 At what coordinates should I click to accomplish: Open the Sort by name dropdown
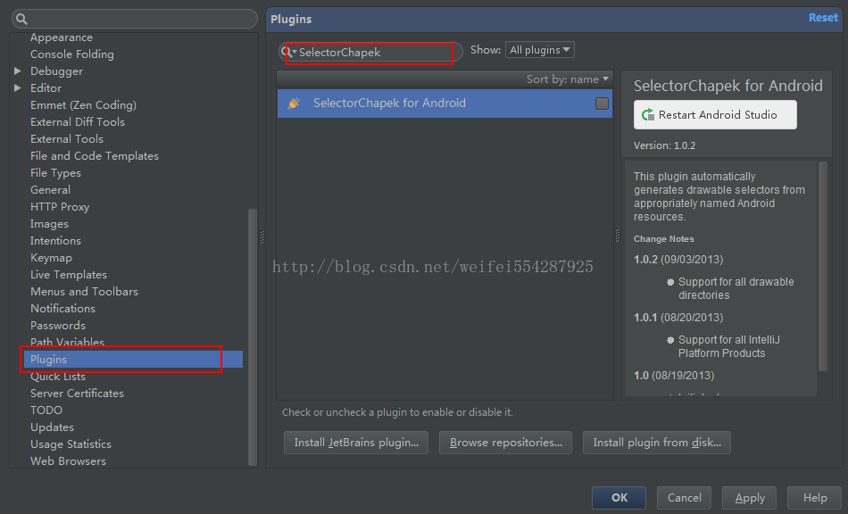(568, 79)
